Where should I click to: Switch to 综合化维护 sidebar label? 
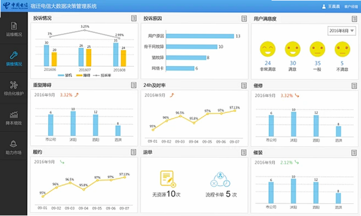[14, 94]
